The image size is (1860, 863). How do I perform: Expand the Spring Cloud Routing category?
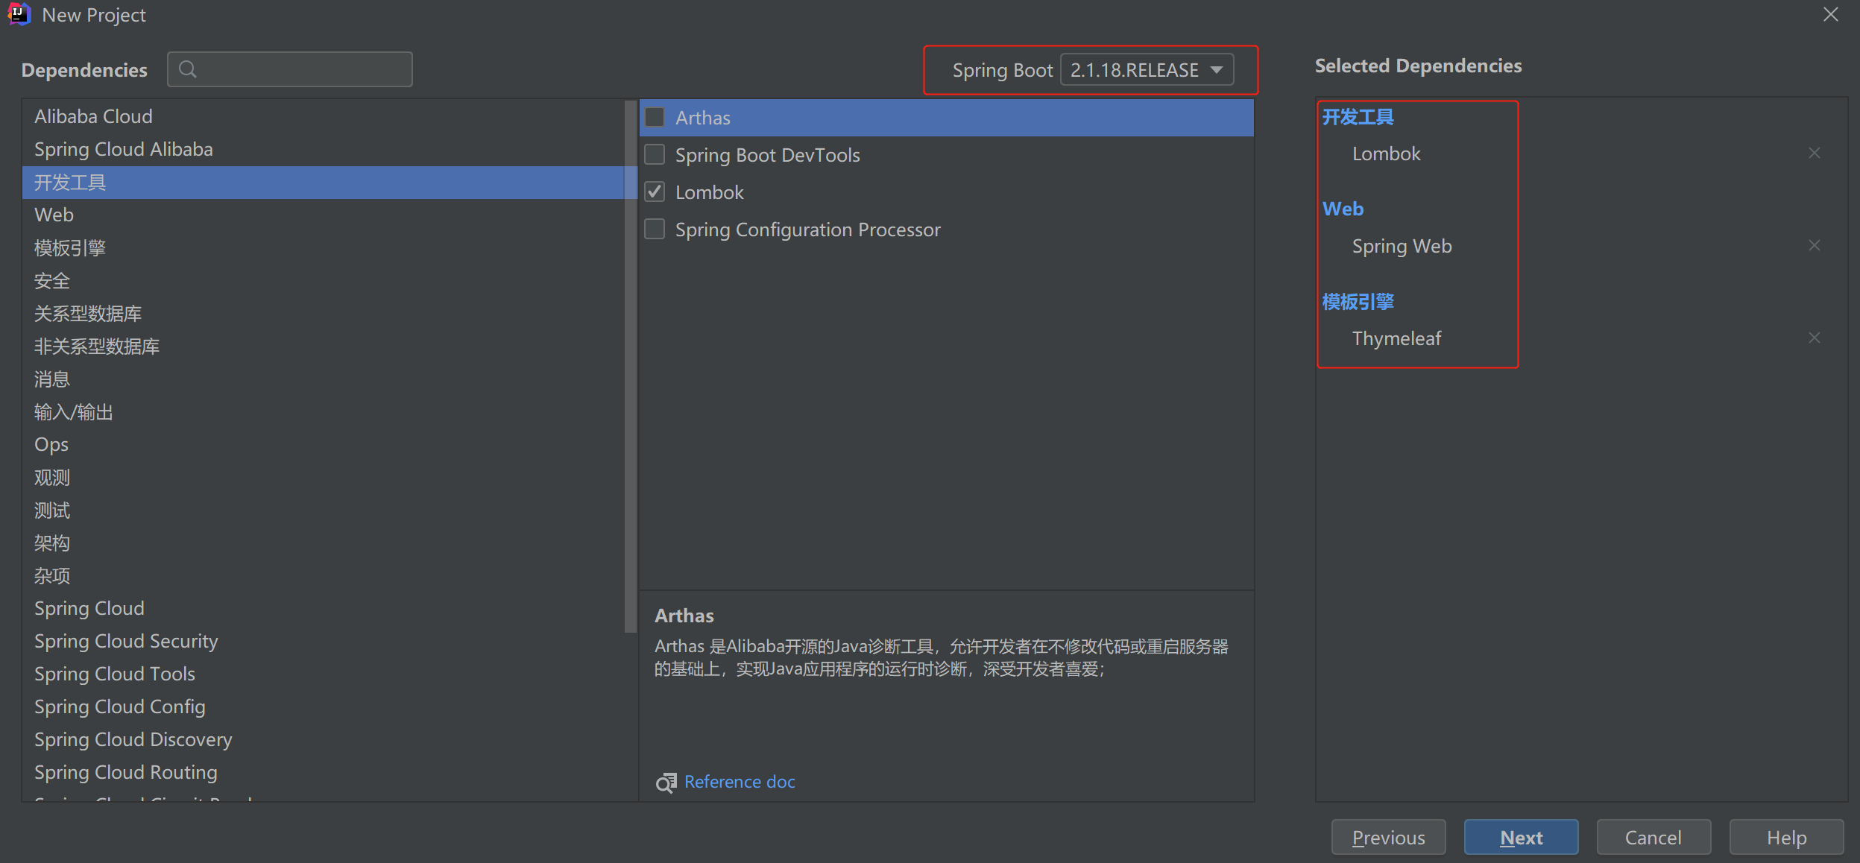[126, 772]
